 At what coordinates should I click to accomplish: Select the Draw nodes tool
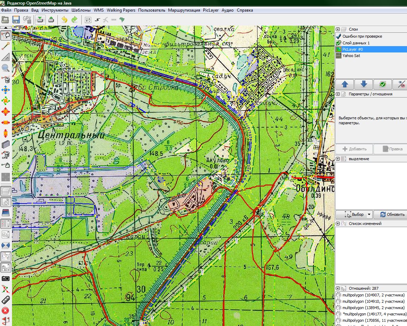[6, 46]
